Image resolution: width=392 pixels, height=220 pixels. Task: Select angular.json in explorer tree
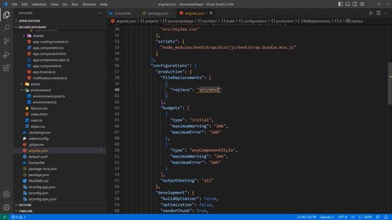pos(60,151)
